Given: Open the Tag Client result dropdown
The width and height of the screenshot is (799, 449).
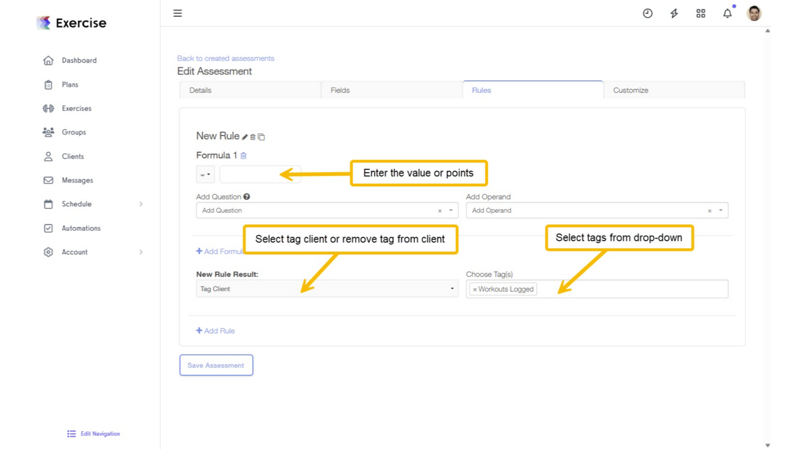Looking at the screenshot, I should click(x=452, y=288).
